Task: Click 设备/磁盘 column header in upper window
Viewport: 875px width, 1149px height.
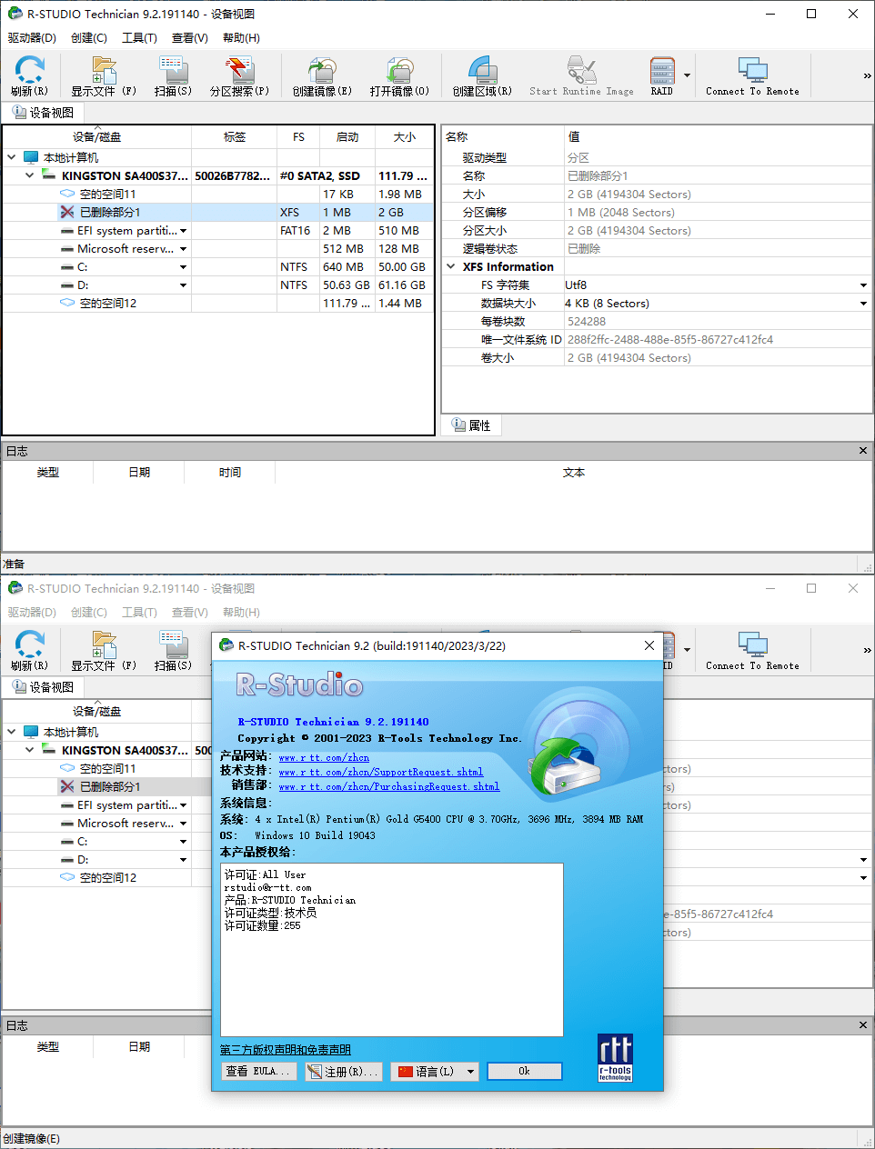Action: [96, 137]
